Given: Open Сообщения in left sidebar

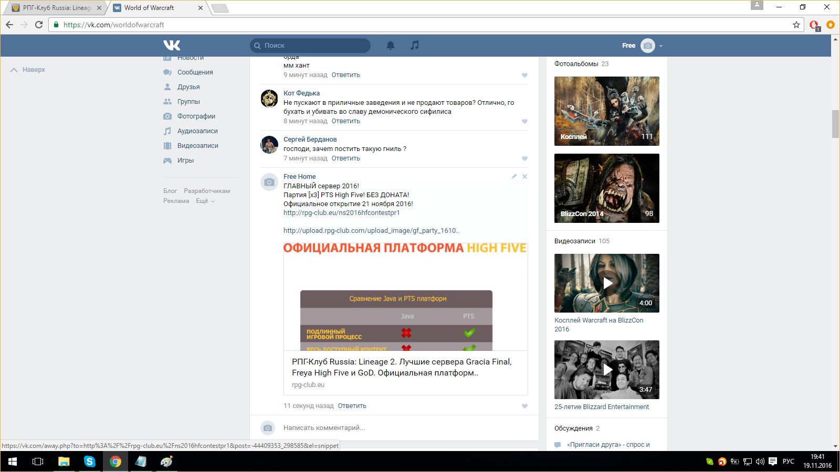Looking at the screenshot, I should click(x=195, y=72).
